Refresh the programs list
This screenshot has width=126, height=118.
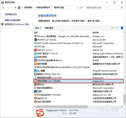[81, 8]
